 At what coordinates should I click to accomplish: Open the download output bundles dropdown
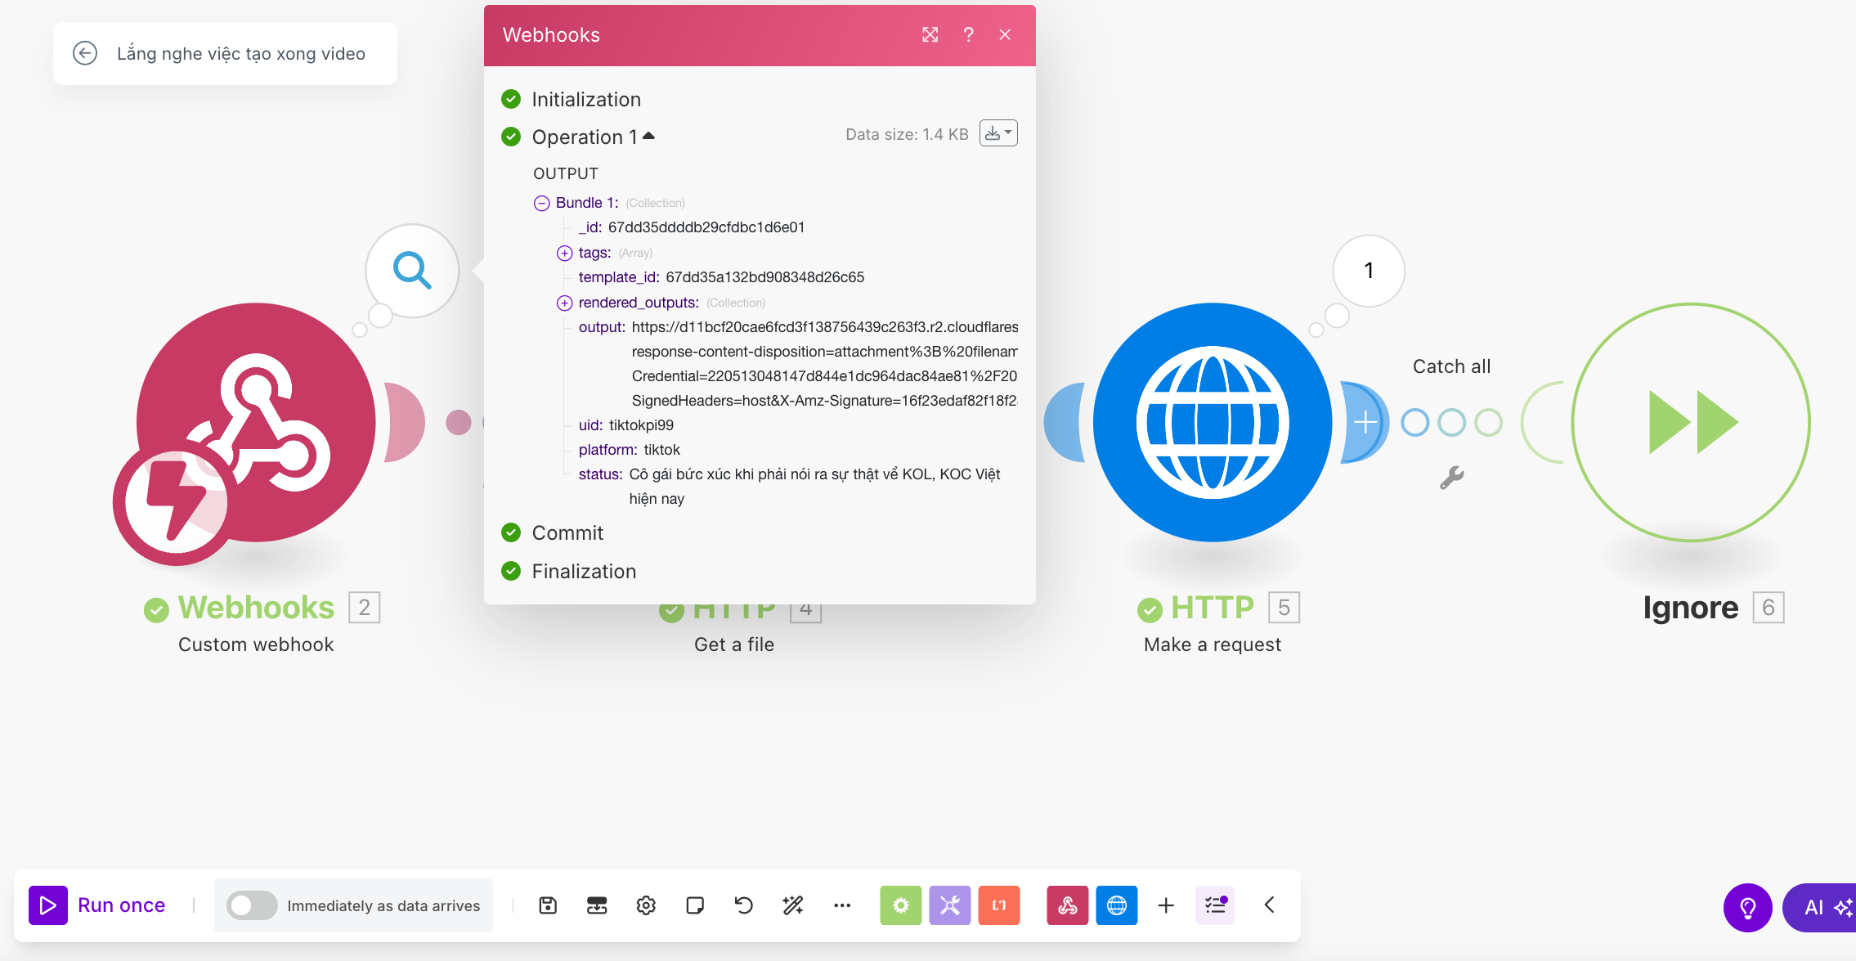tap(998, 133)
